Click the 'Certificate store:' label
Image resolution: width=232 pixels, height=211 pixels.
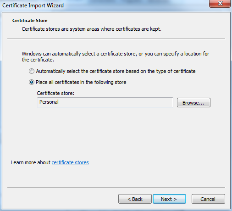tap(55, 93)
